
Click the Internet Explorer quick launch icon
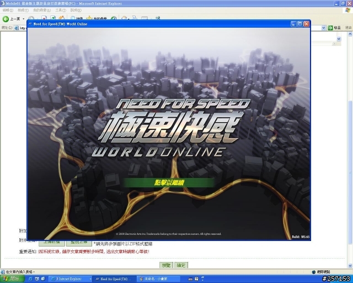point(31,279)
